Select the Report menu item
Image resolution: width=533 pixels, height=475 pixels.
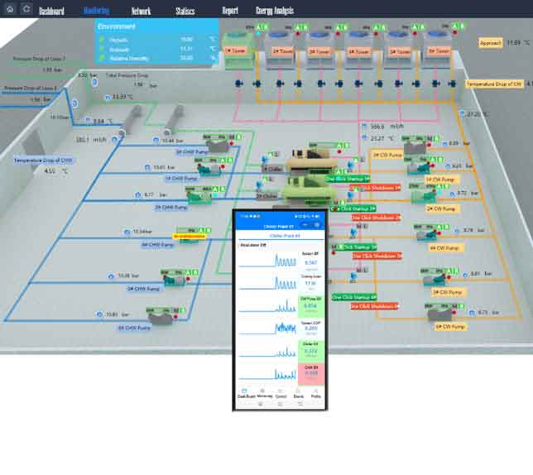(x=229, y=11)
